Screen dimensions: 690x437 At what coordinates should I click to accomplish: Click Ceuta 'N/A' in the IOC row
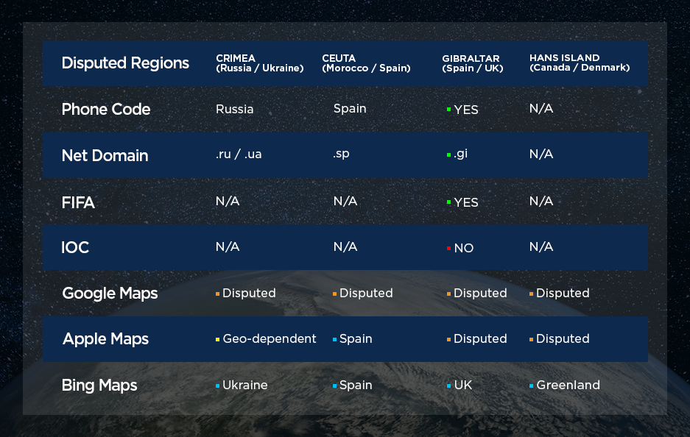coord(345,247)
